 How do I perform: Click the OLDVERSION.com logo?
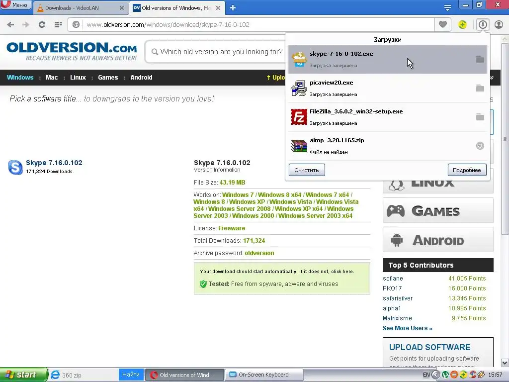coord(72,51)
